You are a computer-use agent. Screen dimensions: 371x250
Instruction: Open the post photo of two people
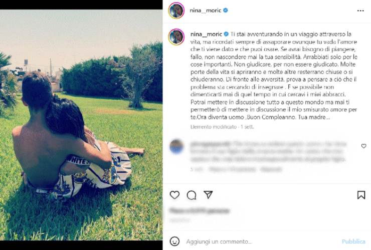[x=81, y=125]
